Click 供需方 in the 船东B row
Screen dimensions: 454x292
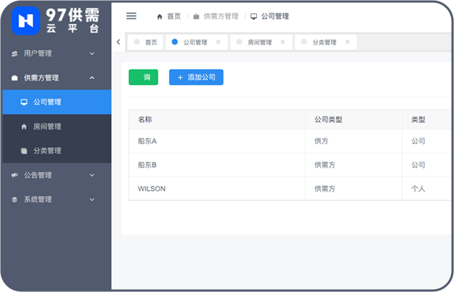point(325,165)
